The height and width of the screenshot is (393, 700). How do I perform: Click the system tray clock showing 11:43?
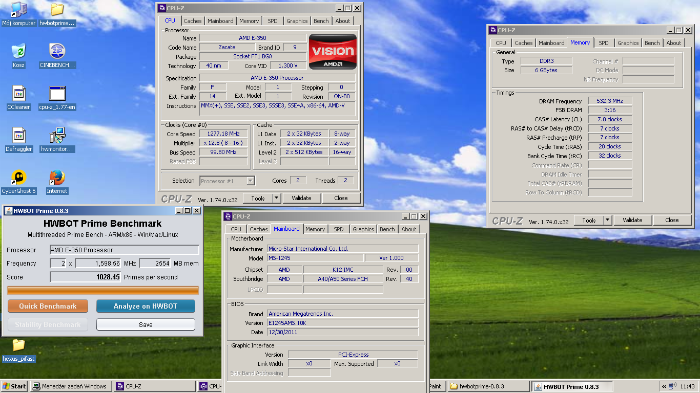click(x=688, y=386)
